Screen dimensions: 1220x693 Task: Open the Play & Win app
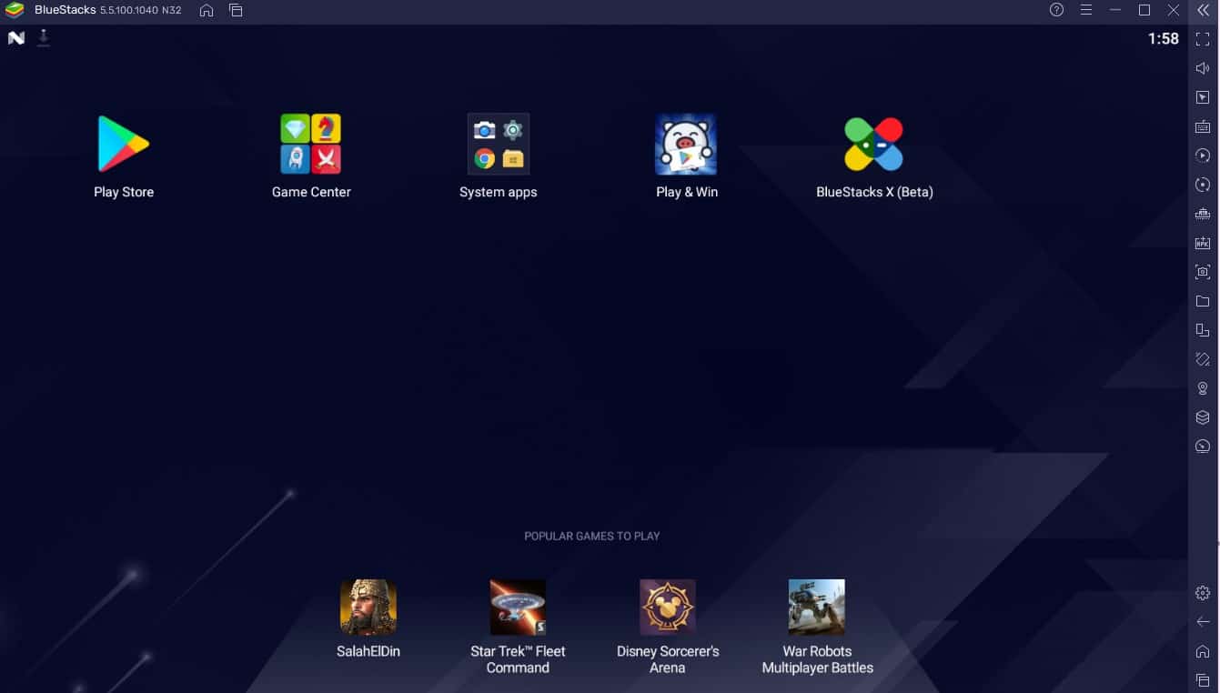(x=686, y=144)
